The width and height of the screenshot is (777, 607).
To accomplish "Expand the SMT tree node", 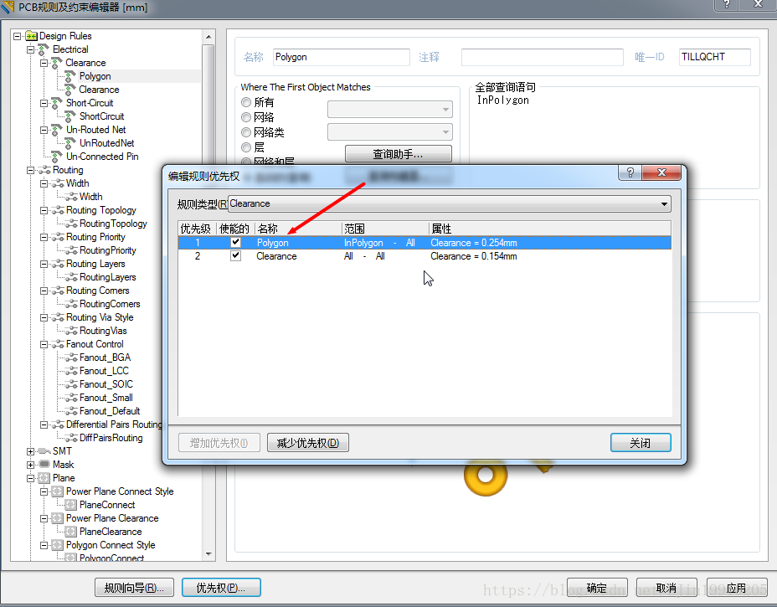I will point(31,451).
